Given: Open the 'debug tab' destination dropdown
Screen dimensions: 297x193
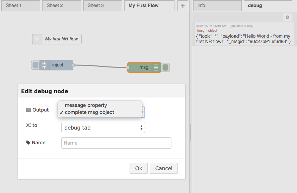Looking at the screenshot, I should (103, 128).
